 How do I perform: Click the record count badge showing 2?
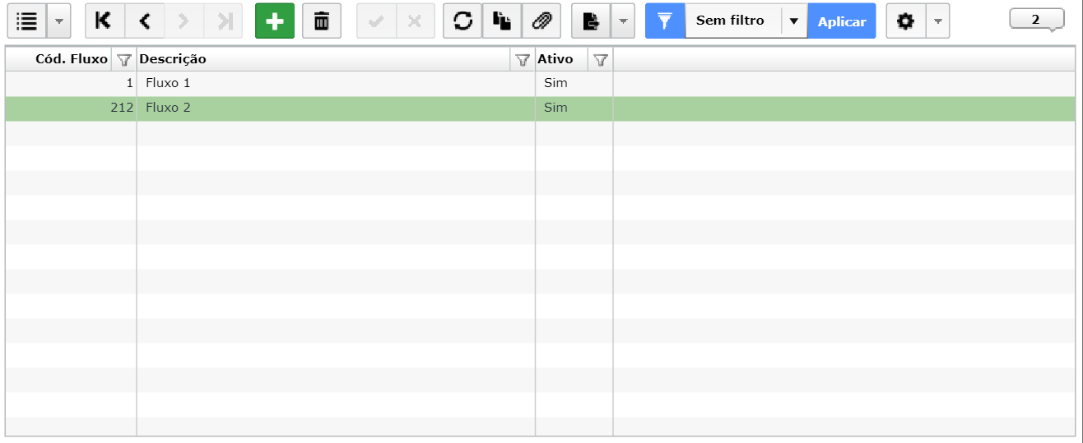(1036, 20)
